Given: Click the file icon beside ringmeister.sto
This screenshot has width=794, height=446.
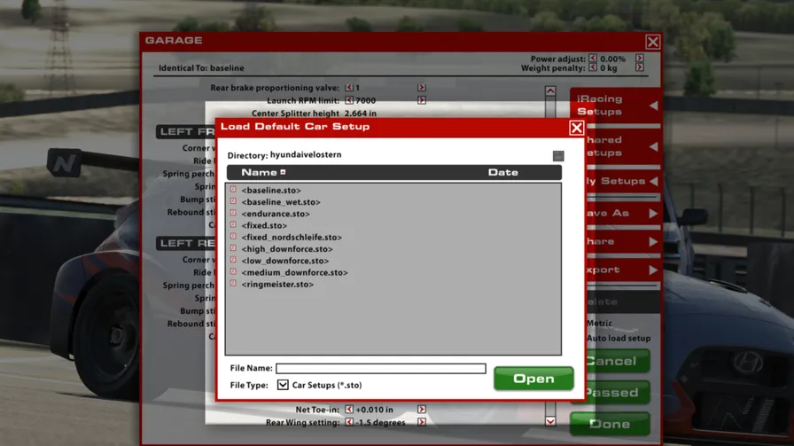Looking at the screenshot, I should [233, 284].
